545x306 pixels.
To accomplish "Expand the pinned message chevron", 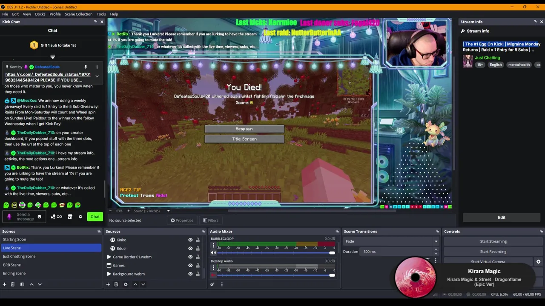I will [x=97, y=76].
